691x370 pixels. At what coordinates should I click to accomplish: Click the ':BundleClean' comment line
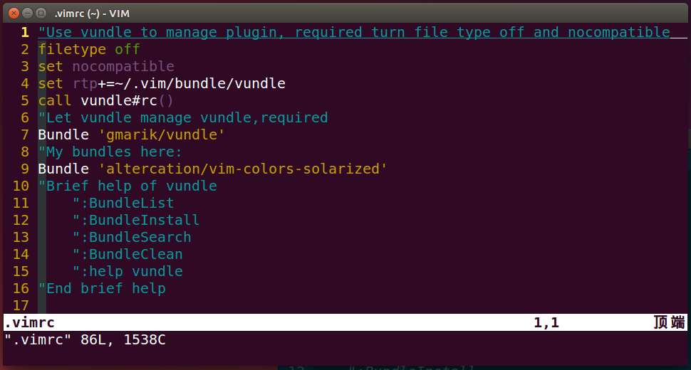click(x=128, y=254)
